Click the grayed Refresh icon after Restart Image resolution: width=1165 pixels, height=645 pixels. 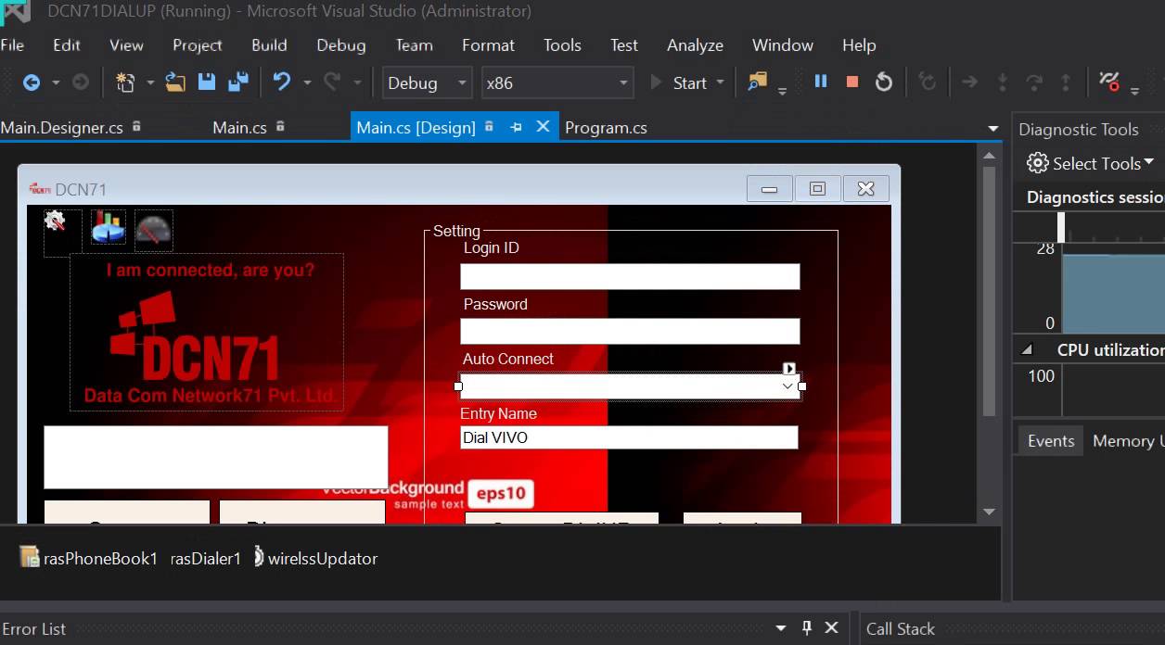(927, 82)
